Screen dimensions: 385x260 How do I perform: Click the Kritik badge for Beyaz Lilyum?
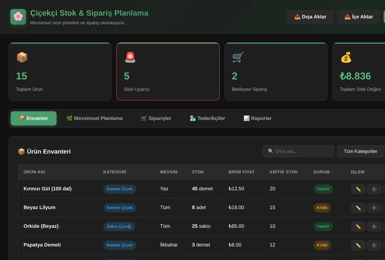pyautogui.click(x=322, y=208)
